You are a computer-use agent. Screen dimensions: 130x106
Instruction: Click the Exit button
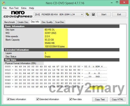pyautogui.click(x=119, y=14)
